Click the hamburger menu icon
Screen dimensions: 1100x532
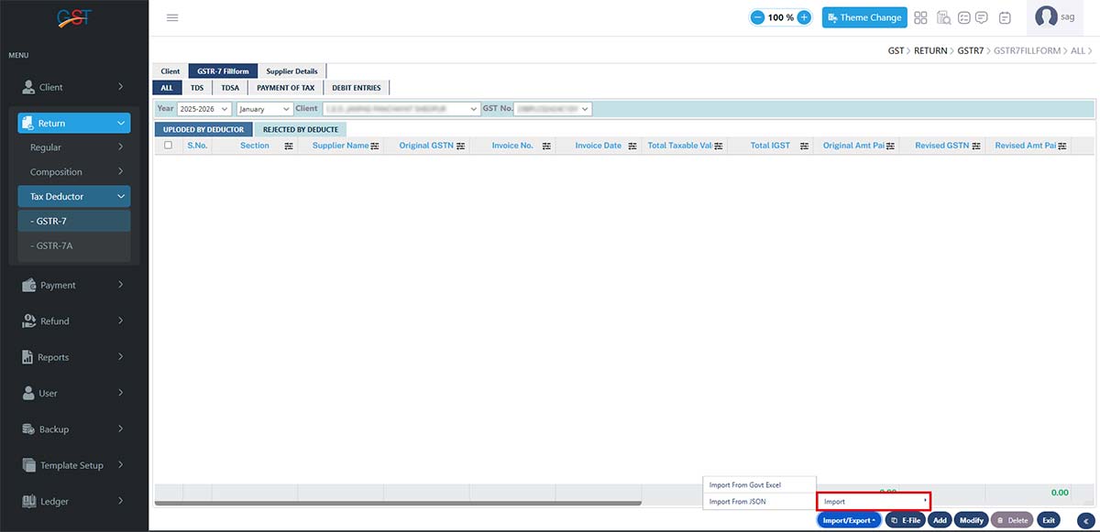tap(172, 17)
